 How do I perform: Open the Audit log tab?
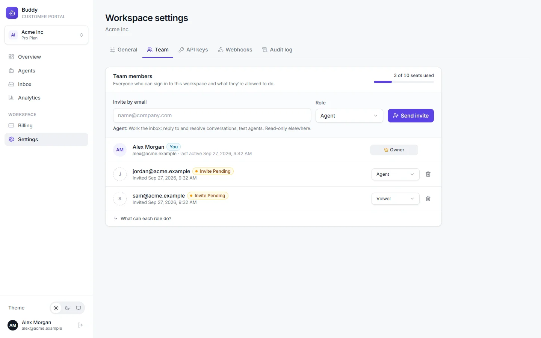[277, 50]
